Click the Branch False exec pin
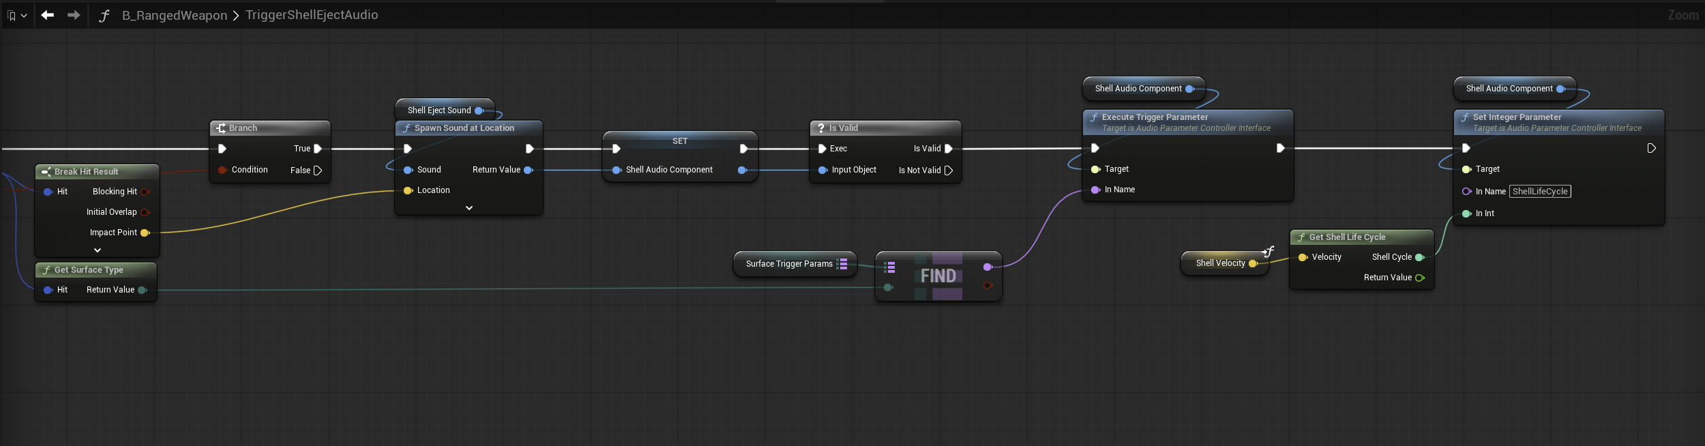This screenshot has height=446, width=1705. pos(318,170)
